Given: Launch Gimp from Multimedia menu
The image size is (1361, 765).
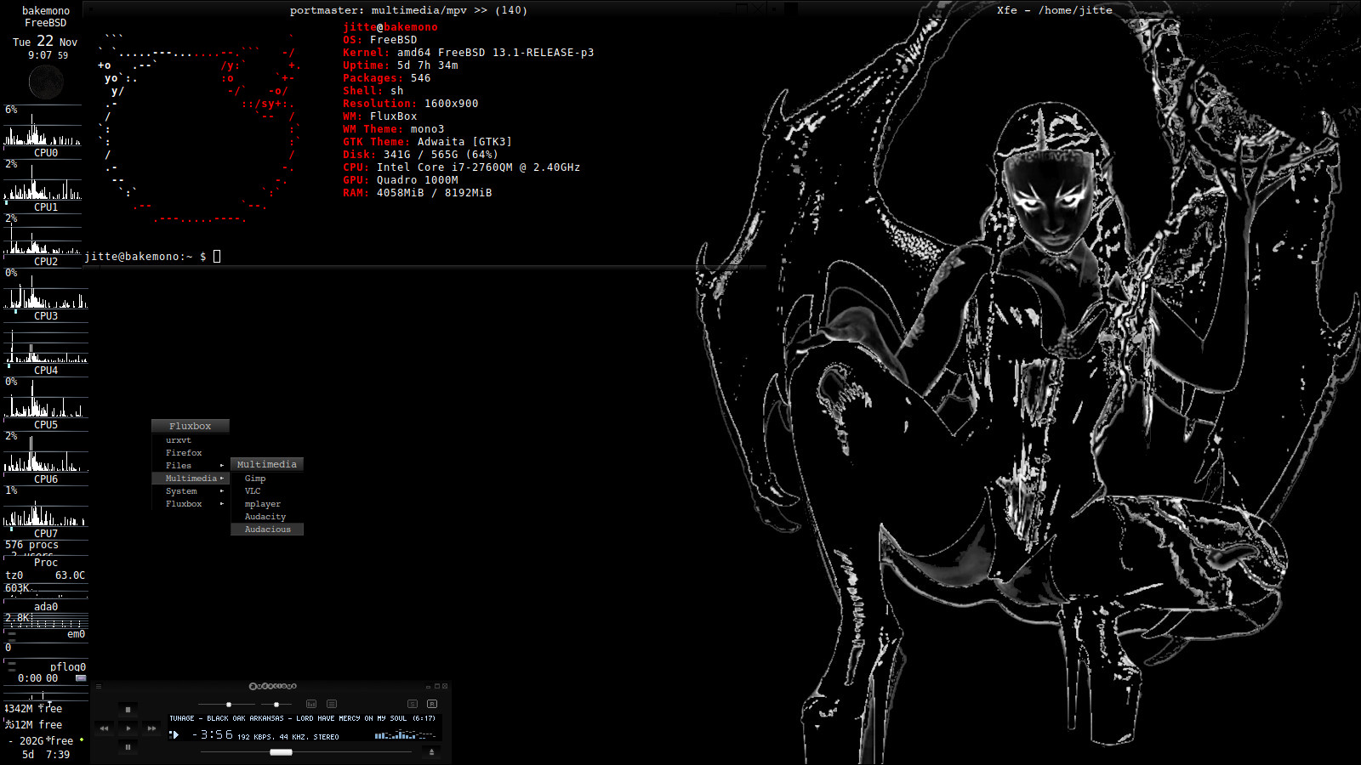Looking at the screenshot, I should (x=267, y=479).
